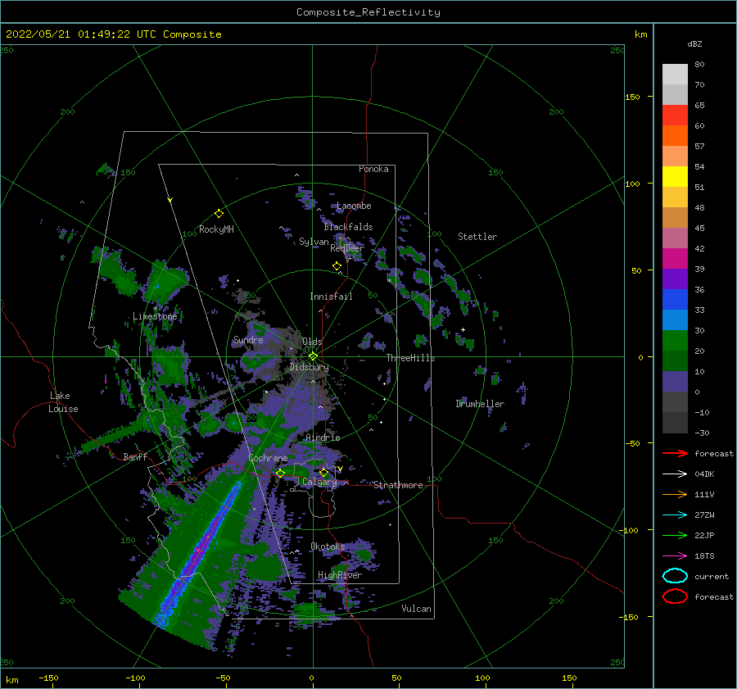Click the green echo cluster near Limestone
Screen dimensions: 737x689
[165, 281]
